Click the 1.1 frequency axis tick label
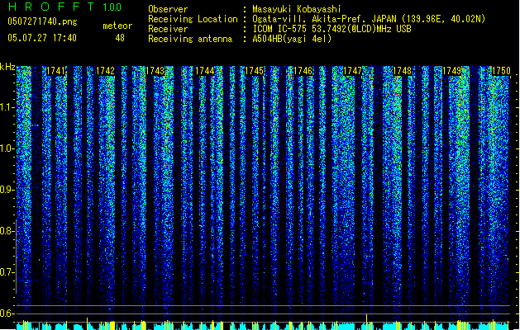The height and width of the screenshot is (330, 520). 7,107
